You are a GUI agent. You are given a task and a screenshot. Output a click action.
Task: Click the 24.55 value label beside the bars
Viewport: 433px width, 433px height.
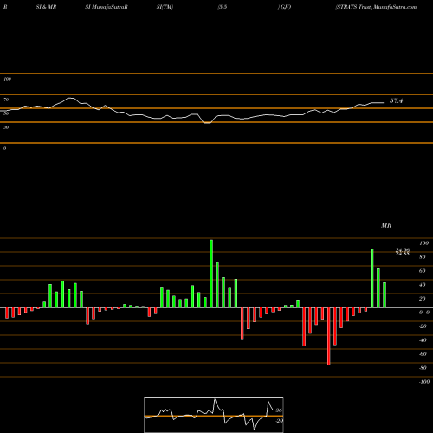402,254
